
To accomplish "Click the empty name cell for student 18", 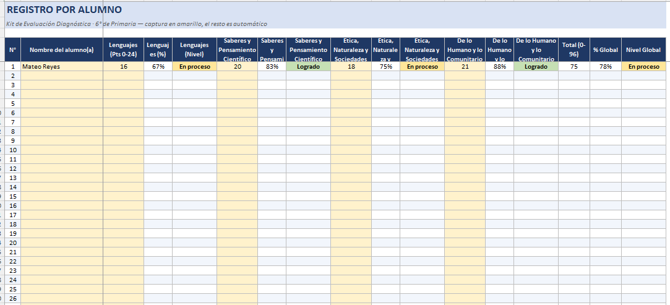I will [x=61, y=224].
